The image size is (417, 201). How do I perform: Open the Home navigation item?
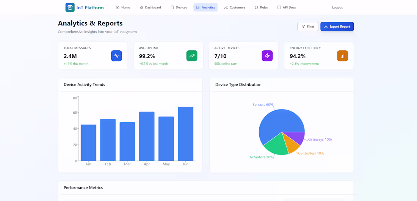click(123, 8)
